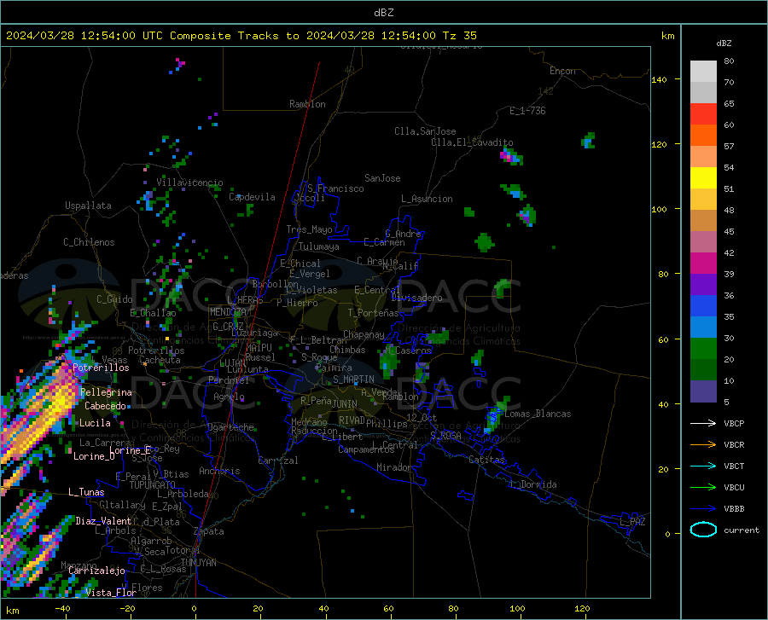Click the L_Asuncion label
The image size is (768, 620).
[x=427, y=199]
